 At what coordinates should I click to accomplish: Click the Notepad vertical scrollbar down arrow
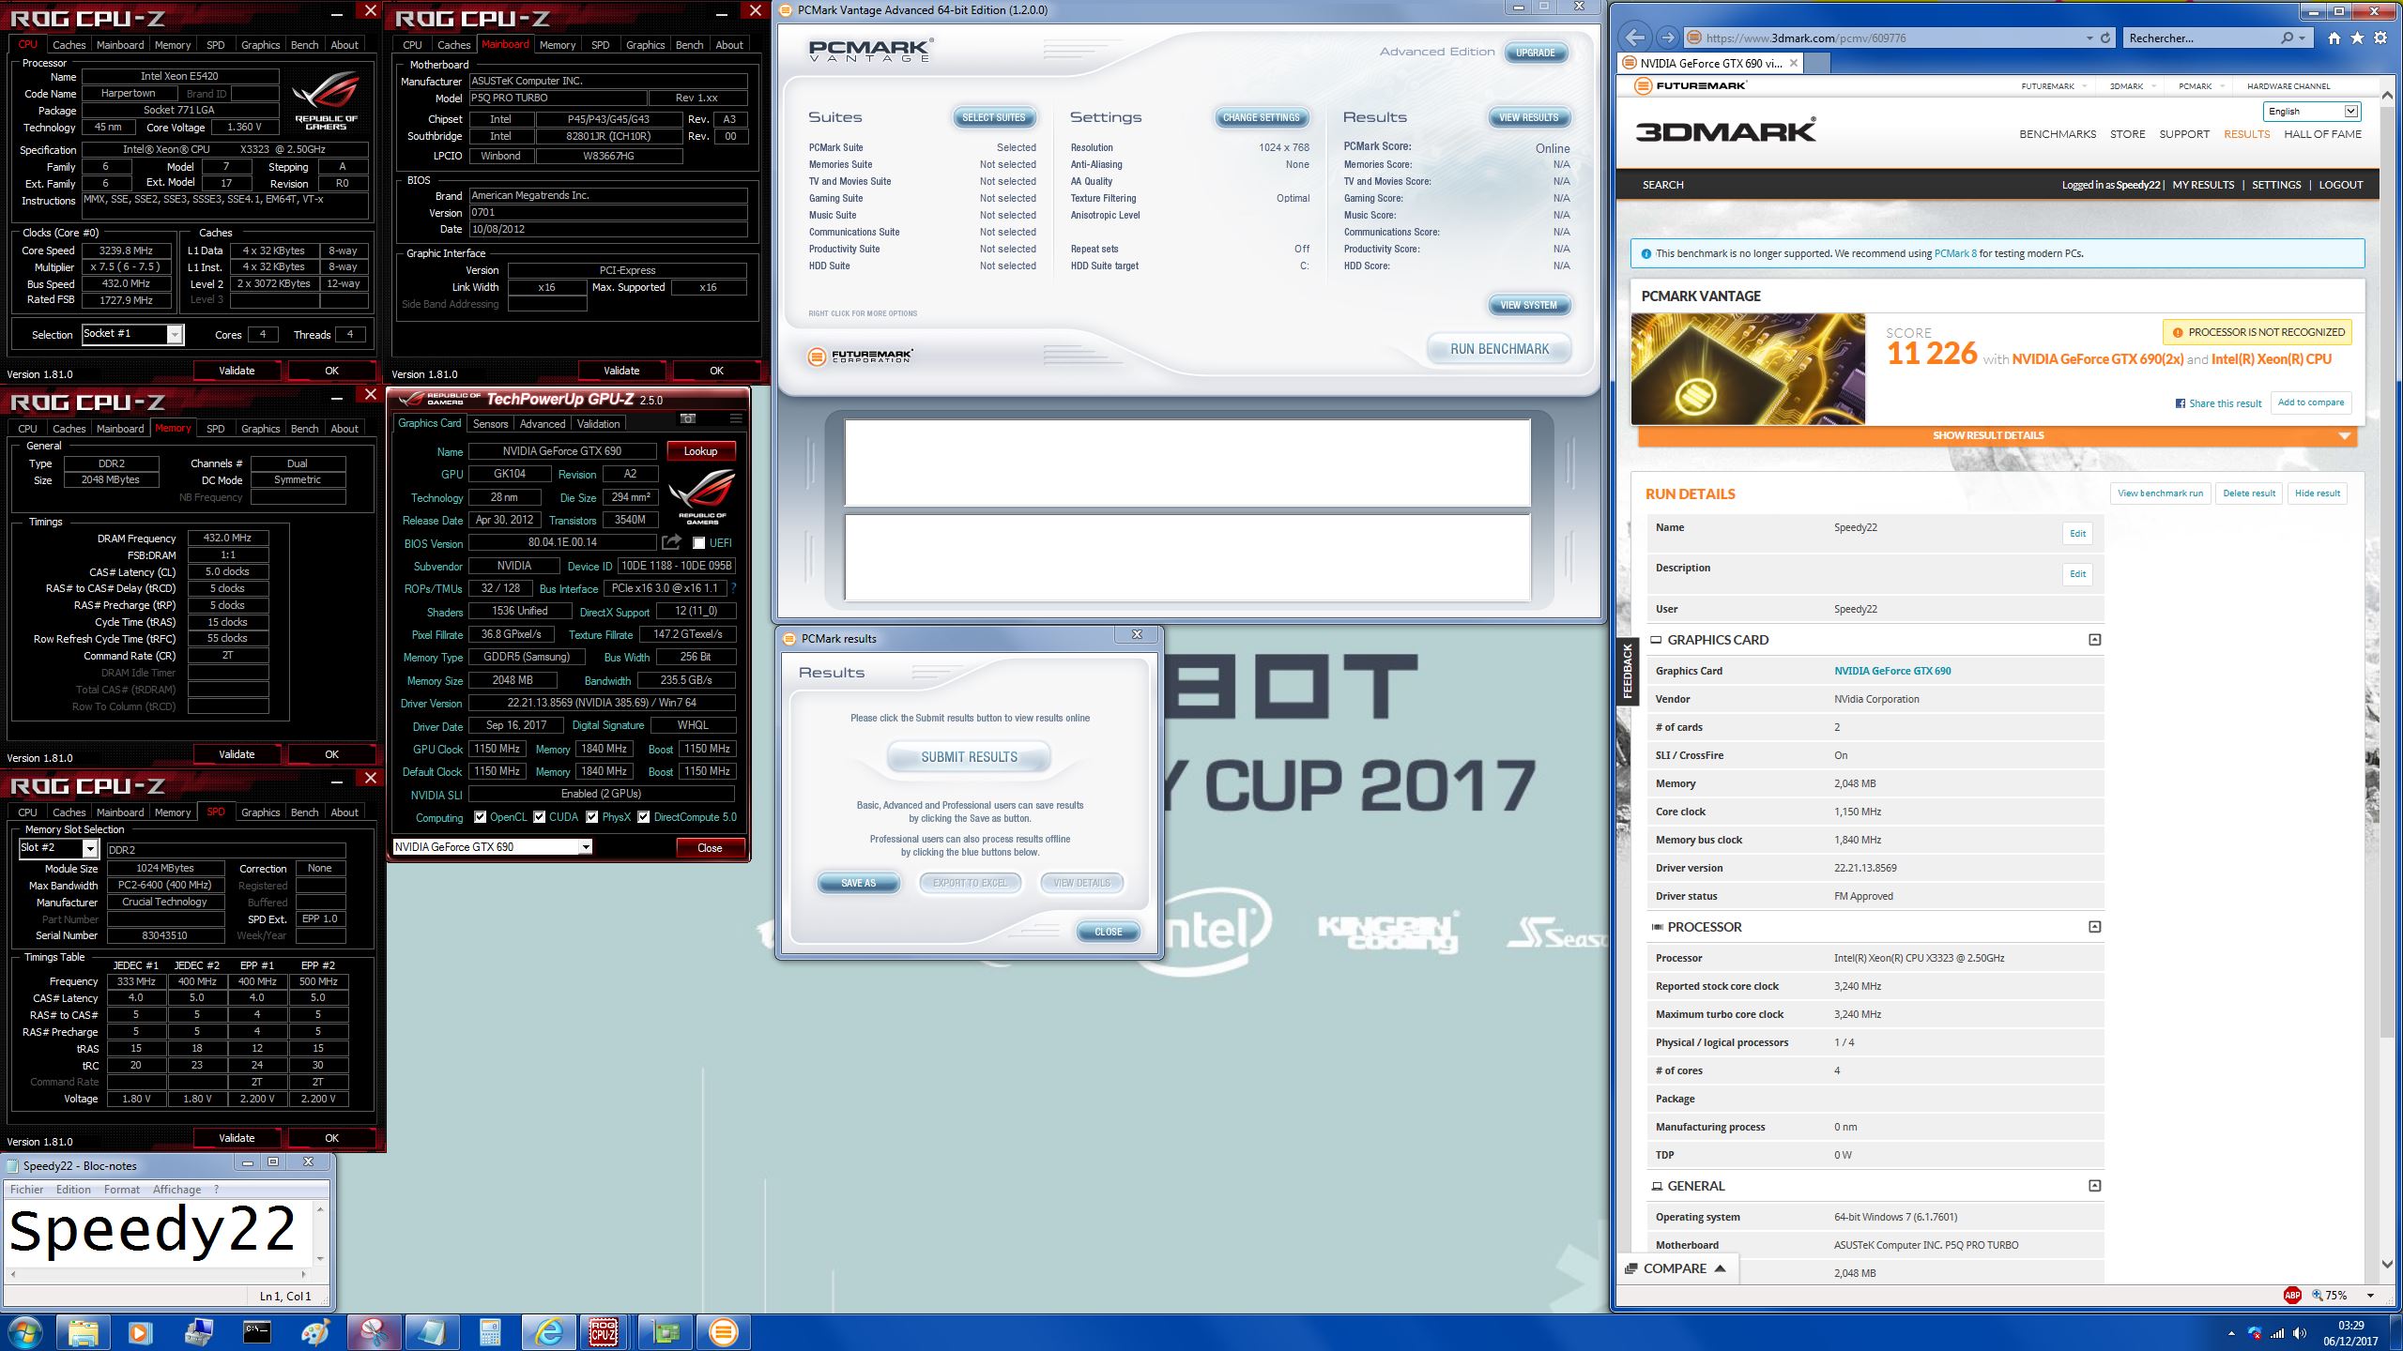coord(321,1259)
